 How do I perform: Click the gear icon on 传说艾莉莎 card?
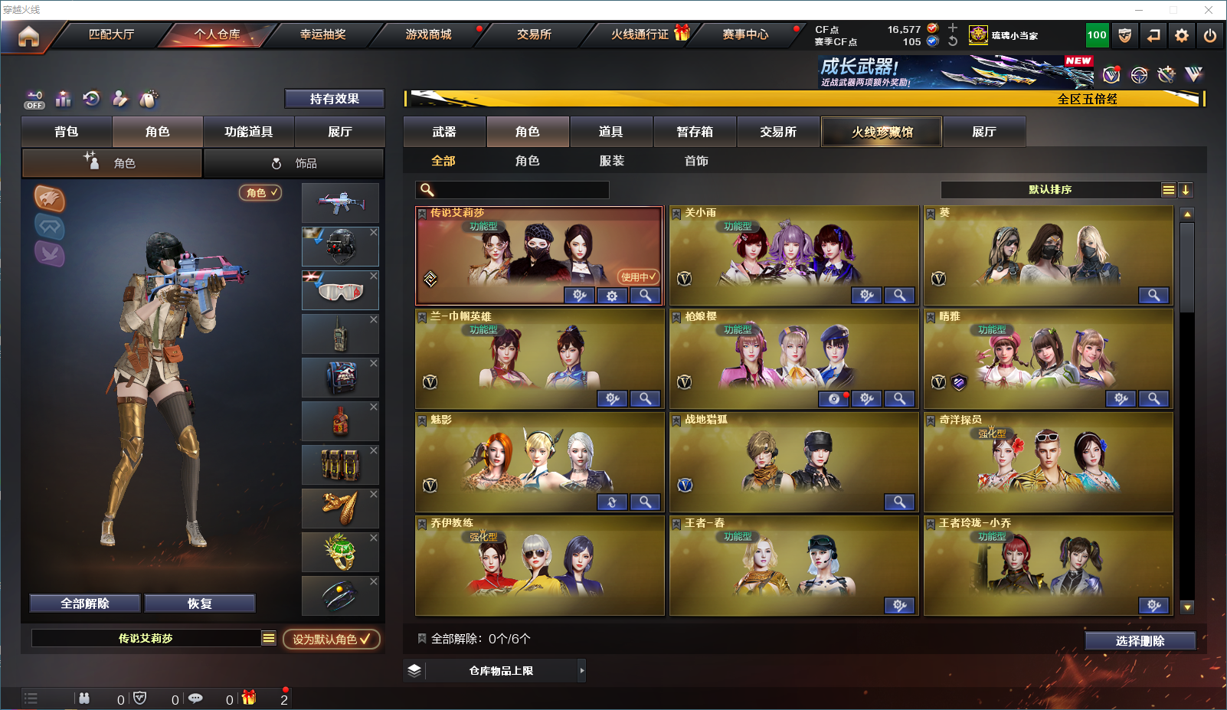612,295
